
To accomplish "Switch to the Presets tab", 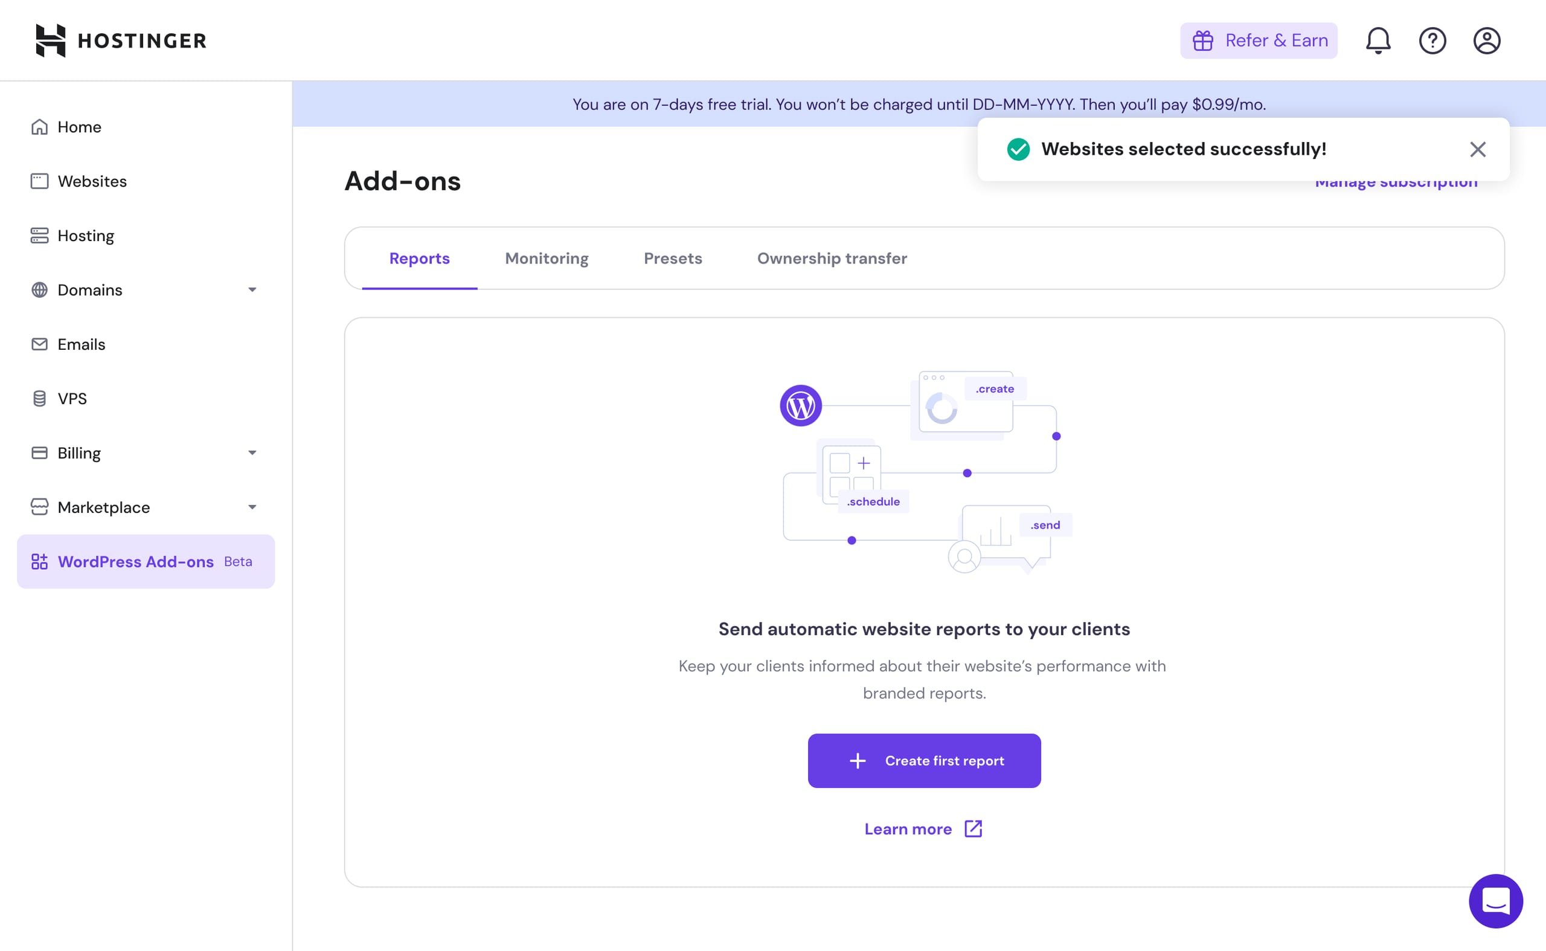I will tap(673, 259).
